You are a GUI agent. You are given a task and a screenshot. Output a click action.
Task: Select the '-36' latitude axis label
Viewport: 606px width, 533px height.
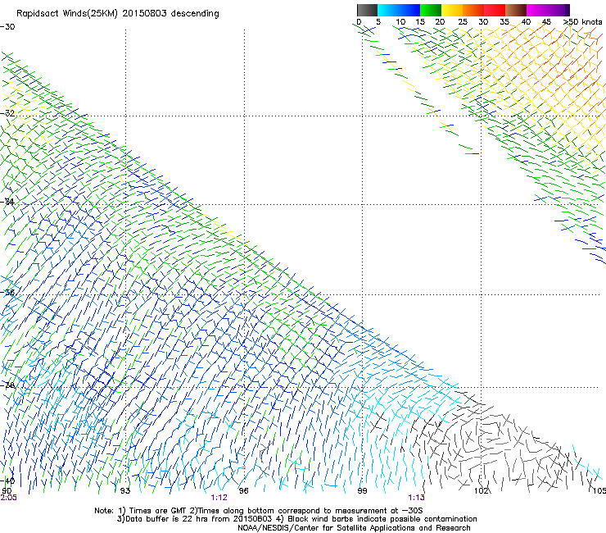(x=7, y=292)
